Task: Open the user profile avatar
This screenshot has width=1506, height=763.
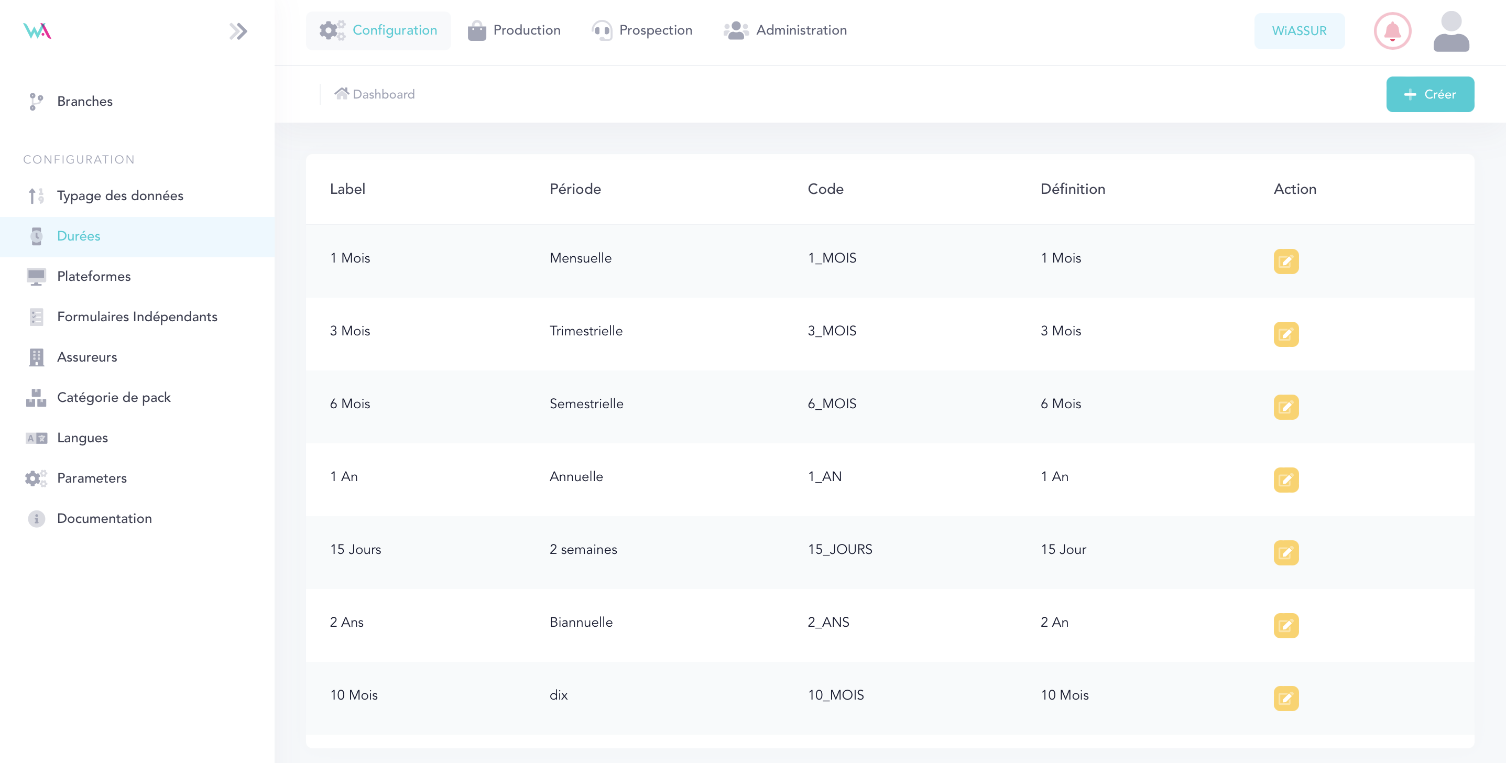Action: (x=1450, y=31)
